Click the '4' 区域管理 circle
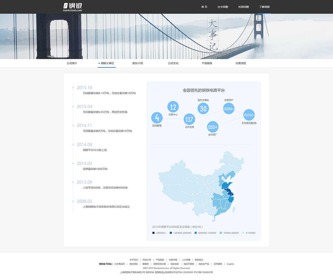The image size is (333, 280). pyautogui.click(x=157, y=118)
